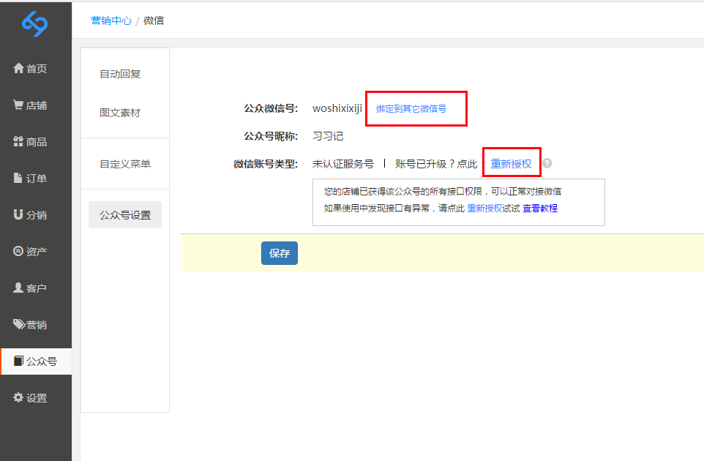Click the 保存 save button
Image resolution: width=704 pixels, height=461 pixels.
pyautogui.click(x=280, y=253)
